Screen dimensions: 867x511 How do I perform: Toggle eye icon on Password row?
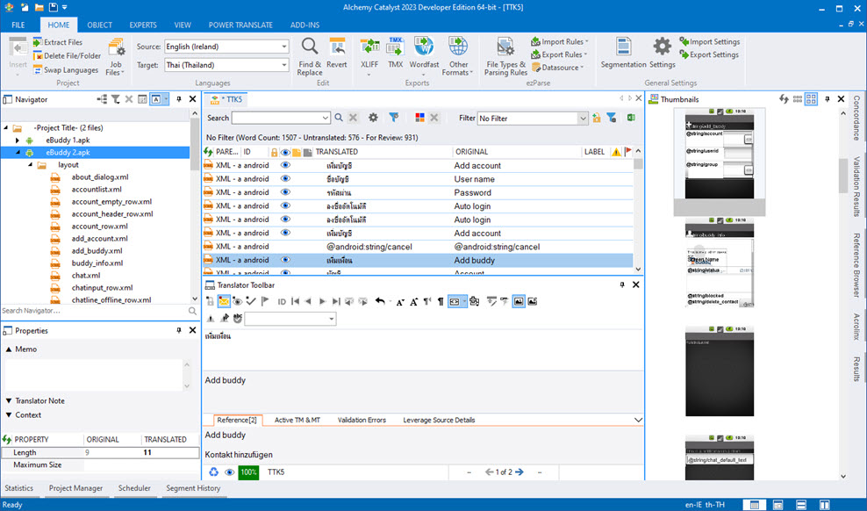pos(285,192)
